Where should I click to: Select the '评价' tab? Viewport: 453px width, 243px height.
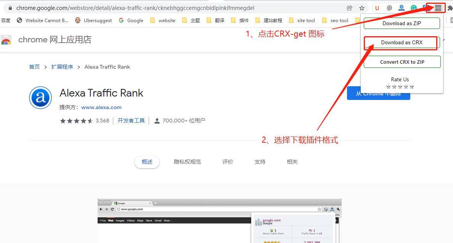(x=228, y=162)
